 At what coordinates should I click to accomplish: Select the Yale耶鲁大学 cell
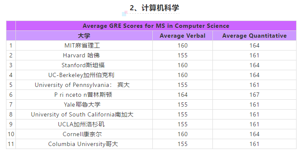point(84,104)
